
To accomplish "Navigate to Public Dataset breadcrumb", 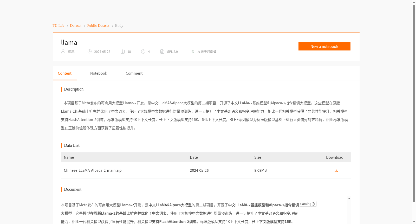I will [98, 25].
